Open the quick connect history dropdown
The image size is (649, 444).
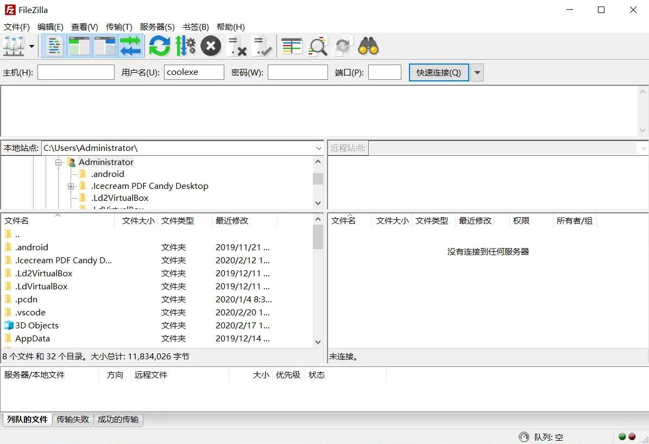point(477,72)
